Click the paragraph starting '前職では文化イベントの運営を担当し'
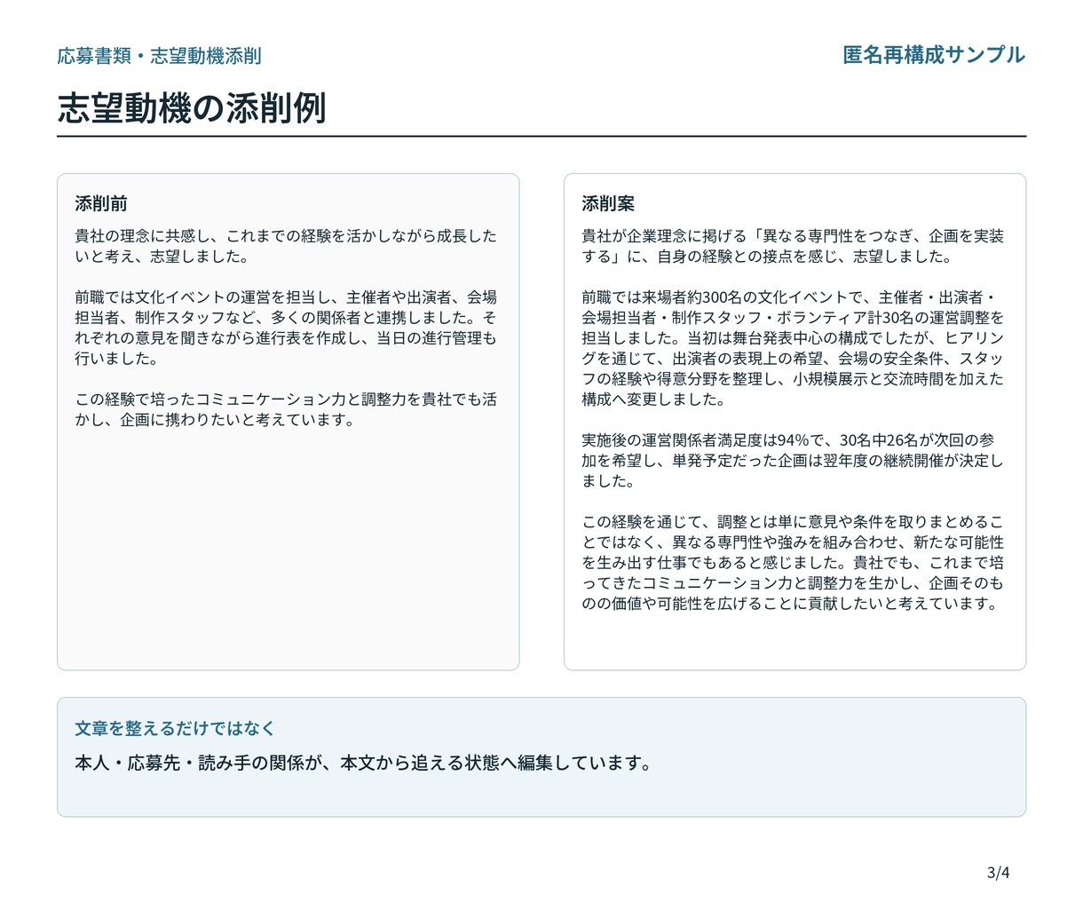 tap(286, 328)
